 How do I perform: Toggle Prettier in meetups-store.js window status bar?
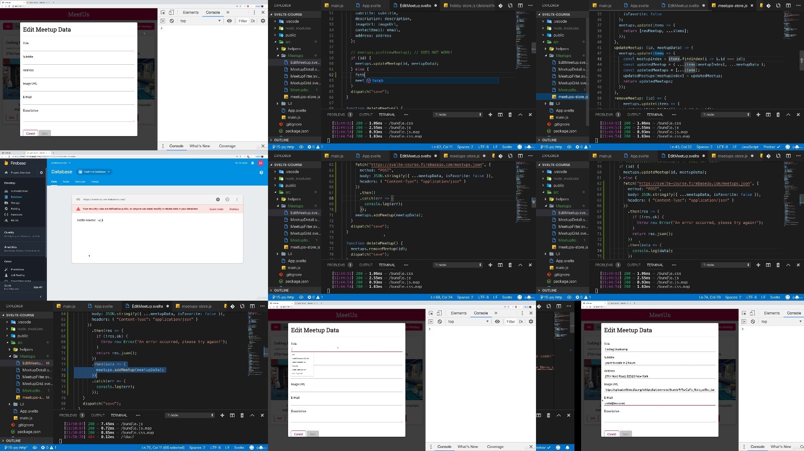pyautogui.click(x=772, y=147)
